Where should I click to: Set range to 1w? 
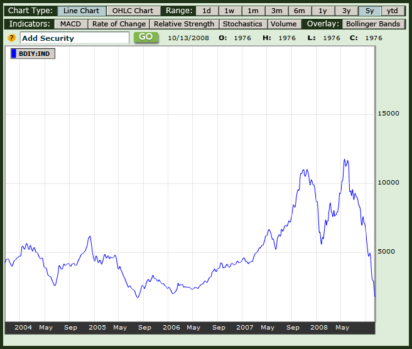(x=230, y=11)
